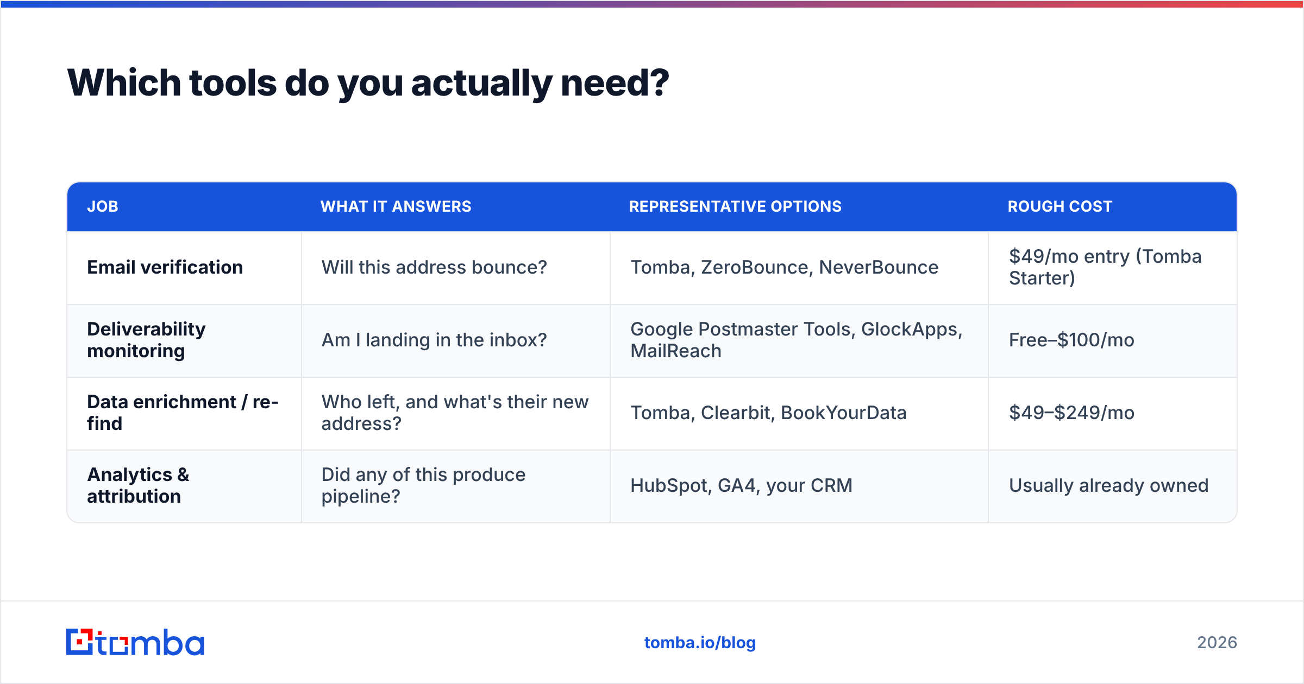Select the 'Deliverability monitoring' cell
This screenshot has width=1304, height=684.
pyautogui.click(x=184, y=340)
